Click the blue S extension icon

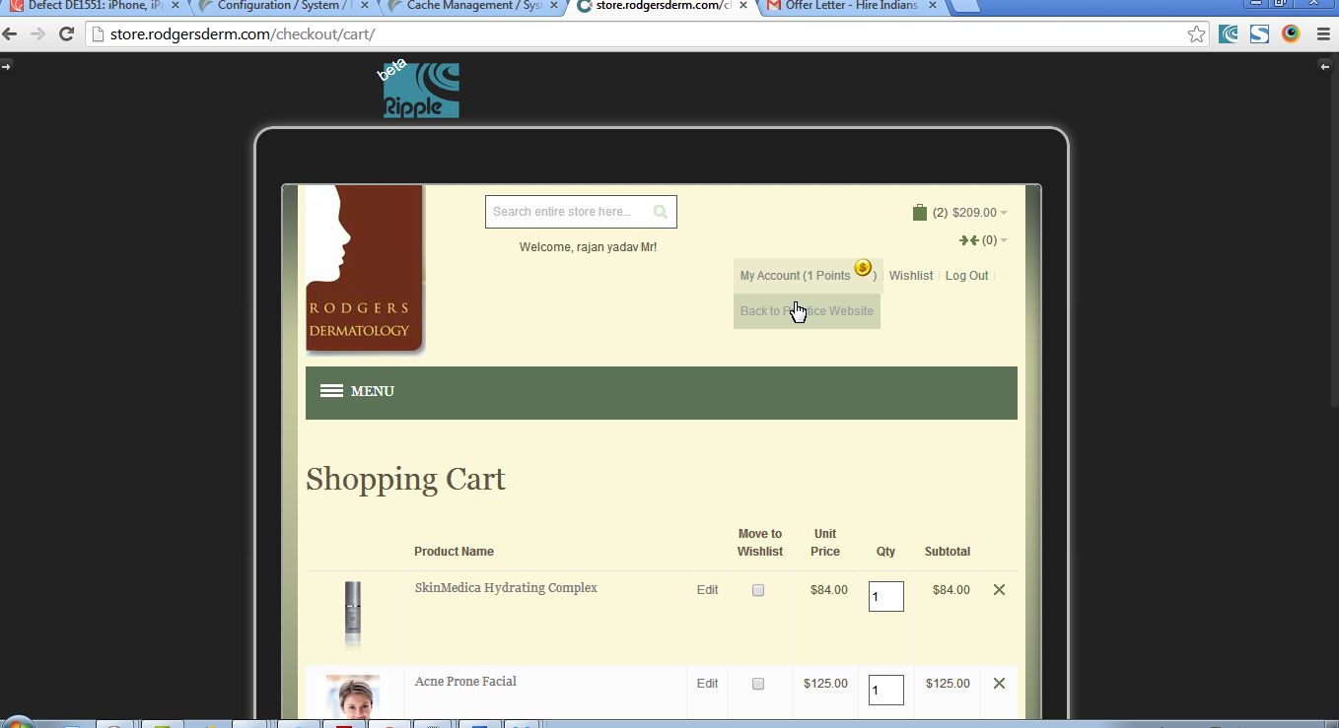pyautogui.click(x=1259, y=34)
